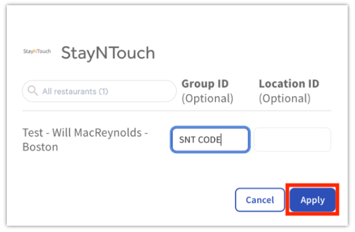Viewport: 355px width, 232px height.
Task: Click the Group ID field containing SNT CODE
Action: coord(210,140)
